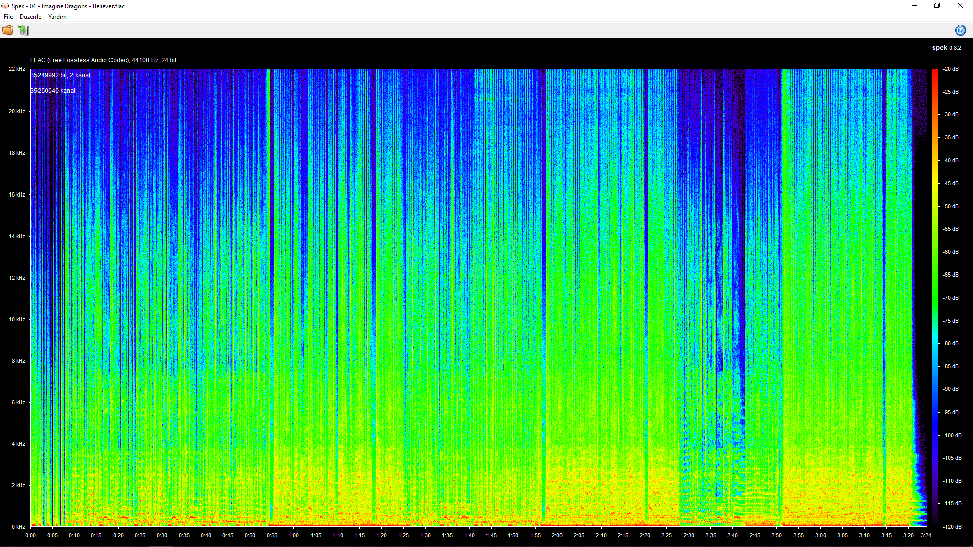Click the FLAC codec info text
This screenshot has width=973, height=547.
click(x=103, y=60)
